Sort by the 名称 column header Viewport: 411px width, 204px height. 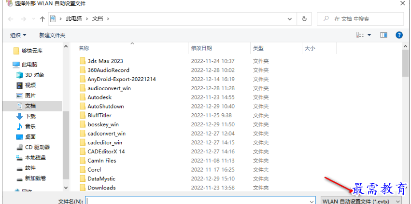tap(84, 48)
